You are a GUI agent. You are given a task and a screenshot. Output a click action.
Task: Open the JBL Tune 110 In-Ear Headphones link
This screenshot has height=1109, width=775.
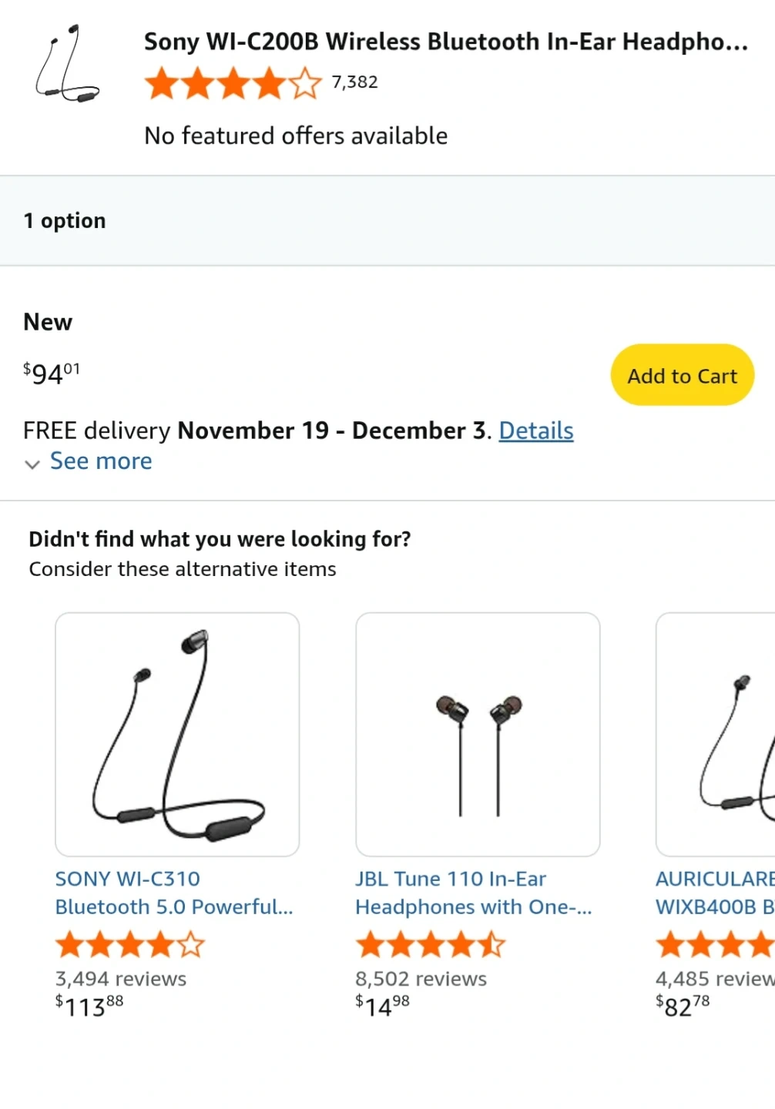point(473,893)
